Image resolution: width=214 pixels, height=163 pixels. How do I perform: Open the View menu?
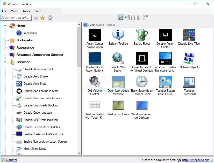point(14,11)
